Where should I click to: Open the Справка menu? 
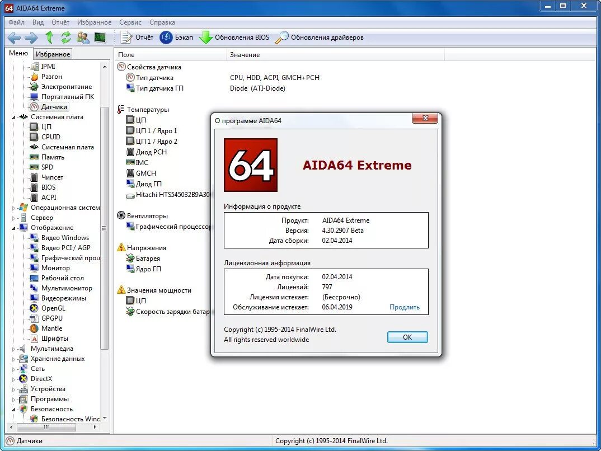[x=162, y=22]
